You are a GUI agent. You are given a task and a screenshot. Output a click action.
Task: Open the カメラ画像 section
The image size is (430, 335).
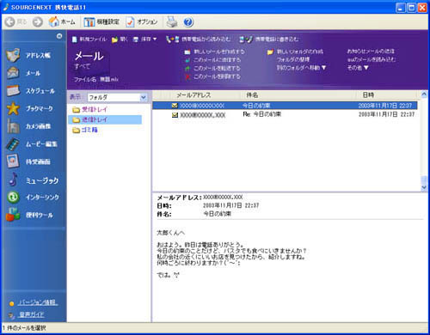tap(28, 126)
